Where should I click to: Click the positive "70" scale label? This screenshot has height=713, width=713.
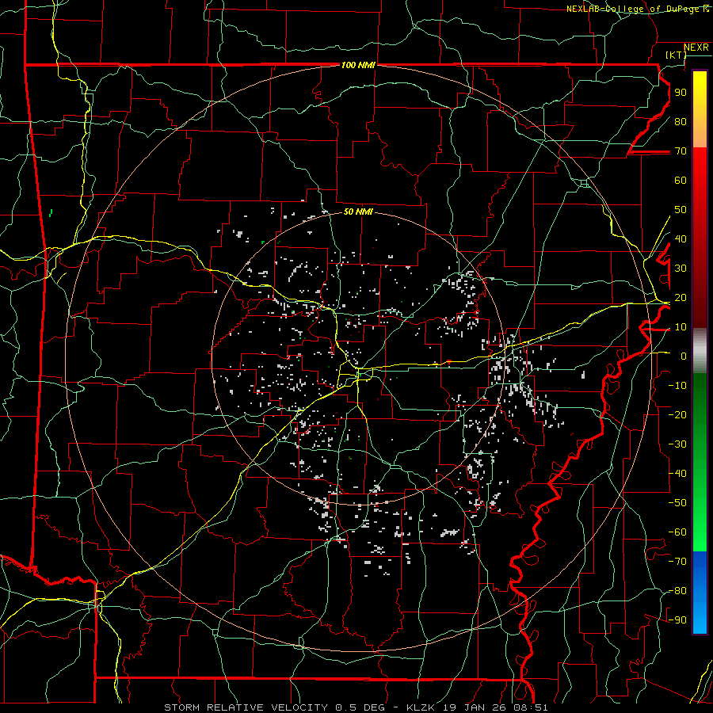(x=681, y=151)
